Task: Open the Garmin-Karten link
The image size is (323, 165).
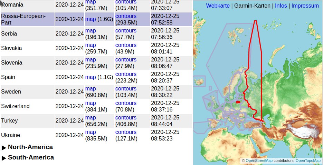Action: (x=252, y=6)
